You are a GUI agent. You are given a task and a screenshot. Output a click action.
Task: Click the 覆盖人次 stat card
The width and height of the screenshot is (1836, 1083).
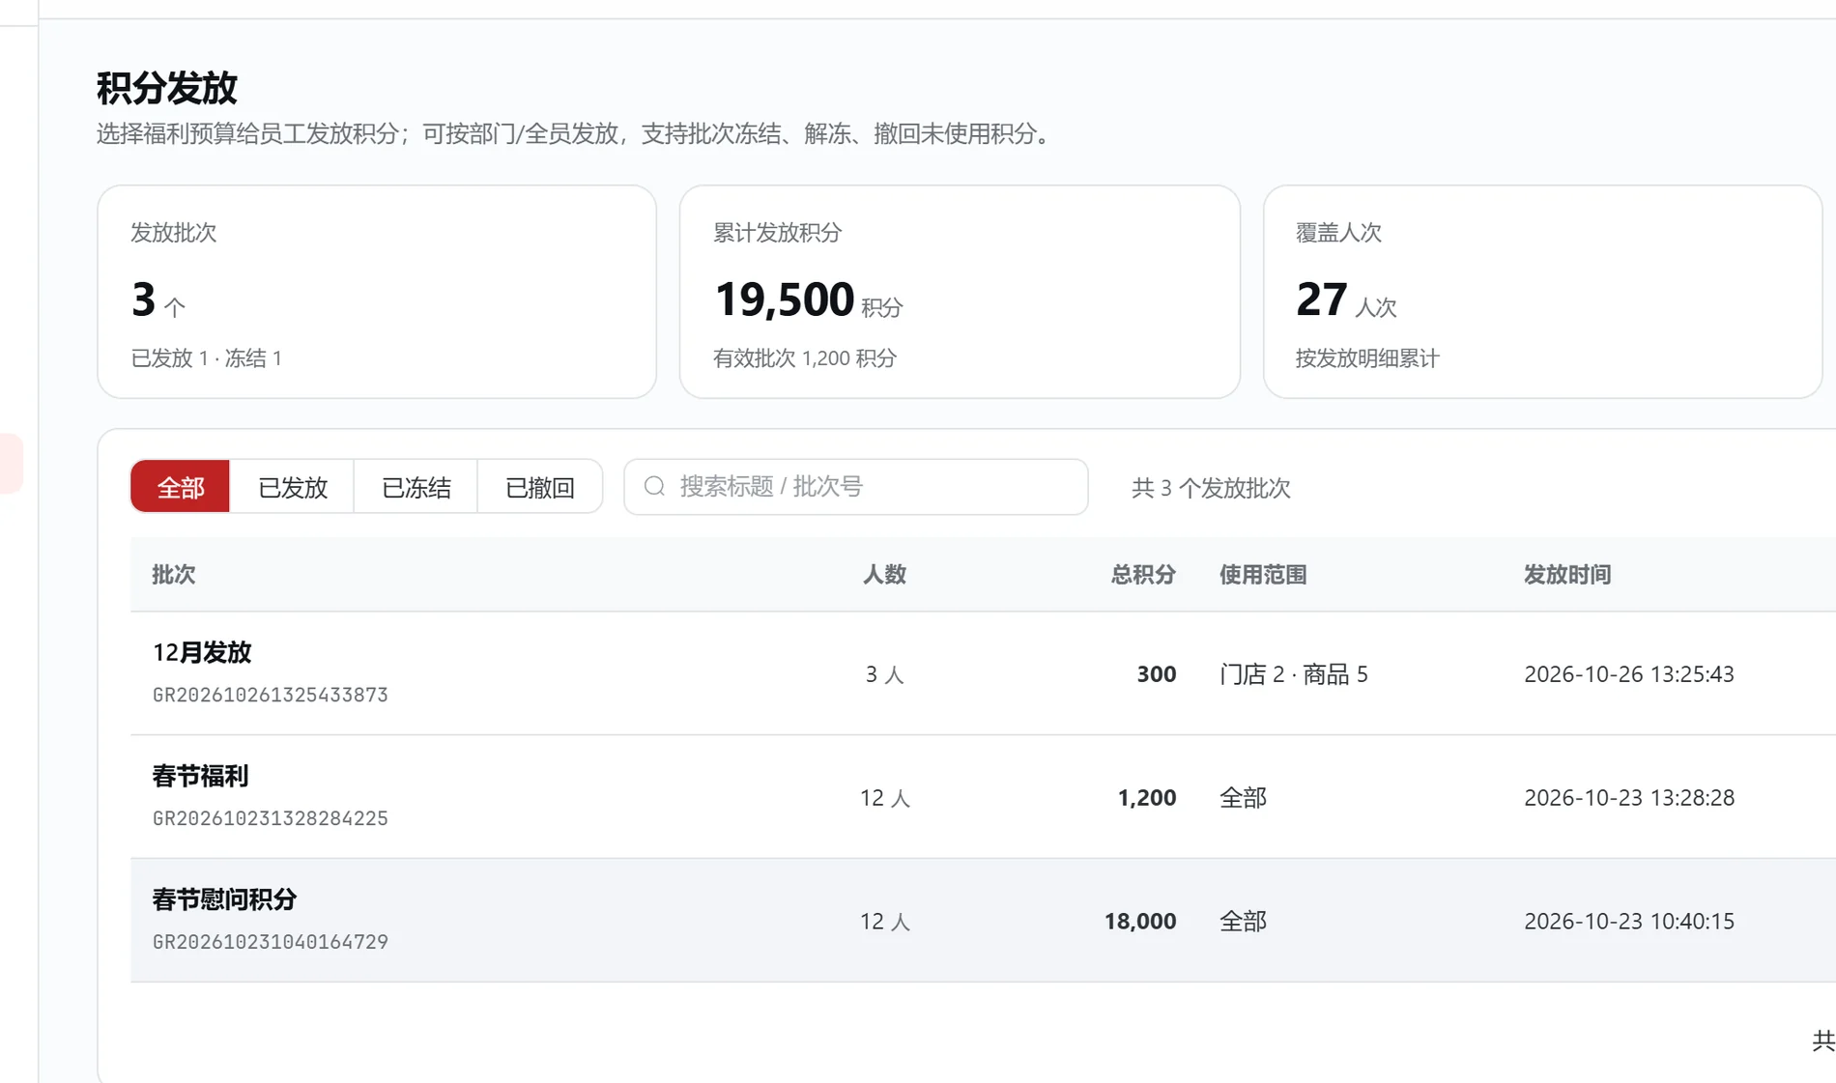click(1542, 292)
